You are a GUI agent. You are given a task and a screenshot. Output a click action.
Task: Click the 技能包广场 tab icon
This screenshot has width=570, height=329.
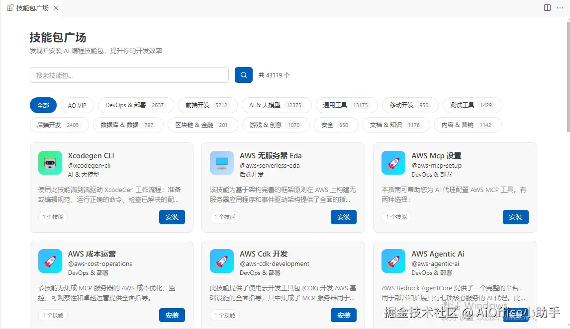(x=10, y=8)
